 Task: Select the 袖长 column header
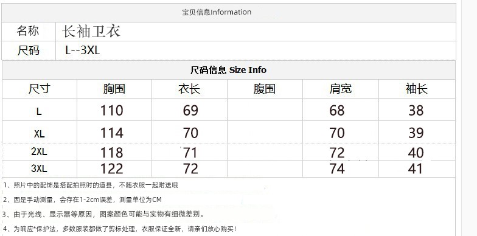pyautogui.click(x=416, y=89)
